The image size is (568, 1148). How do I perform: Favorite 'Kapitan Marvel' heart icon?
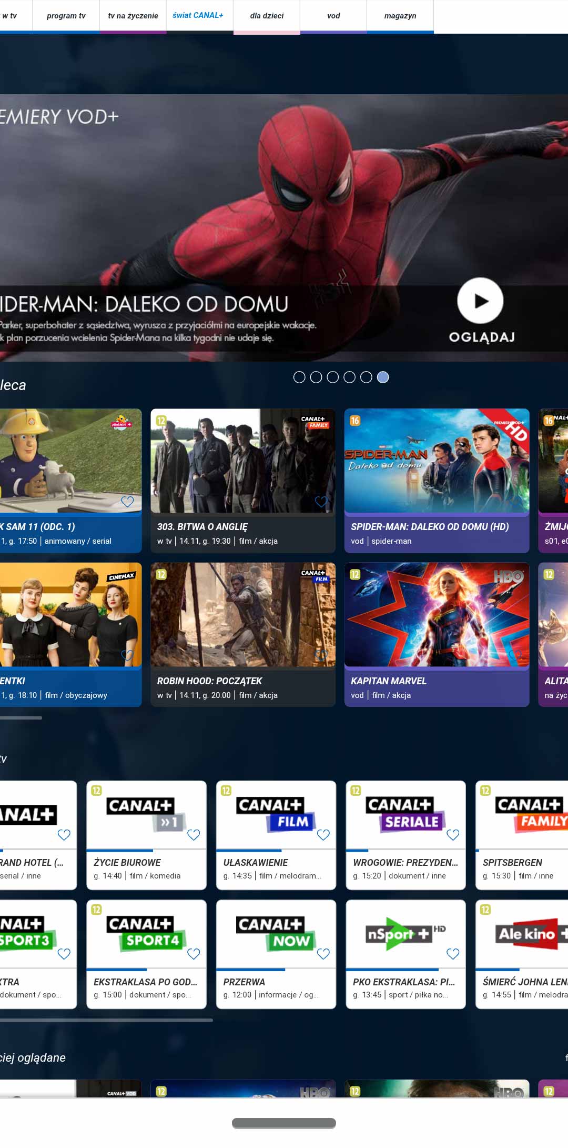(515, 655)
